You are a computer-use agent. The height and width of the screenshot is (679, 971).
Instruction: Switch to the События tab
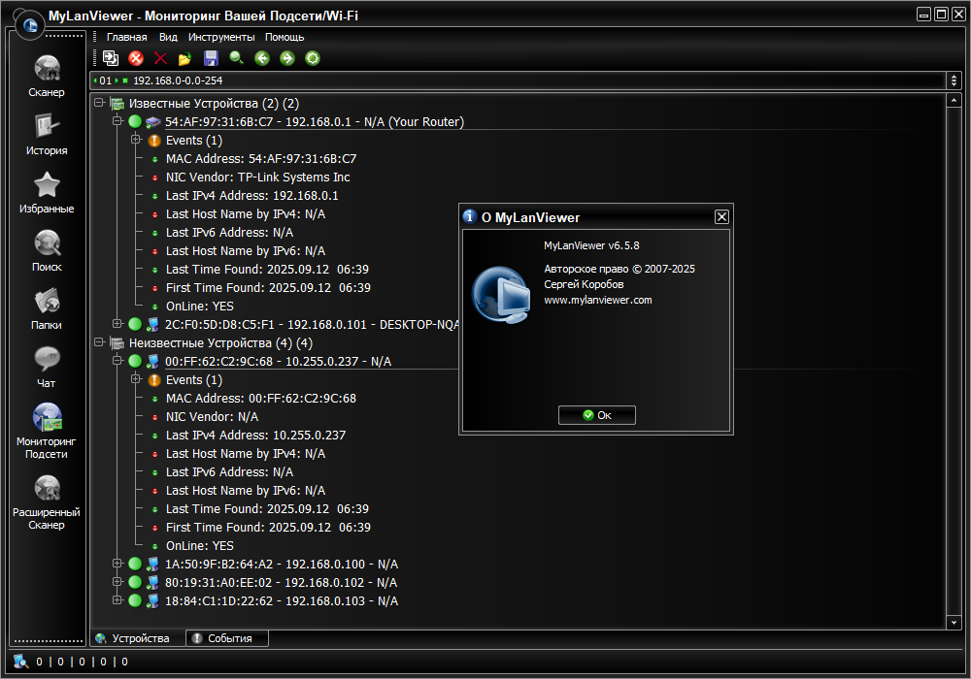(227, 638)
